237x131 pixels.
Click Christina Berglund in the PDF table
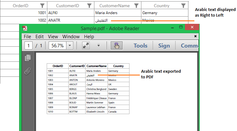(96, 89)
